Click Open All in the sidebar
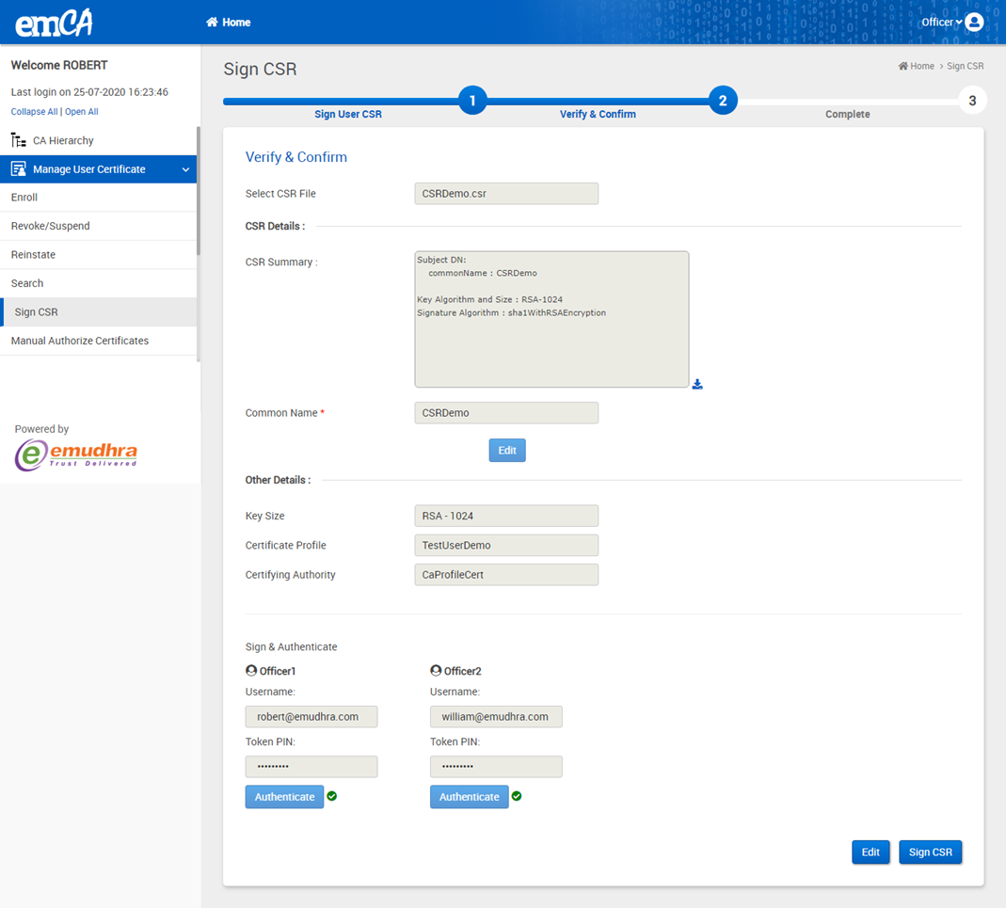The image size is (1006, 908). pos(82,112)
